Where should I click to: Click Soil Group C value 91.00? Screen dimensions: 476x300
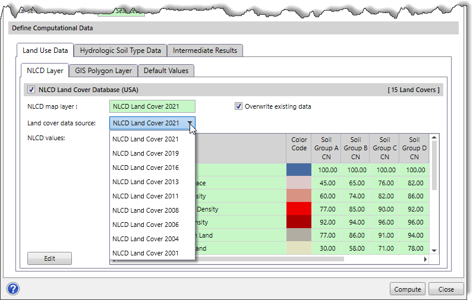pos(384,235)
